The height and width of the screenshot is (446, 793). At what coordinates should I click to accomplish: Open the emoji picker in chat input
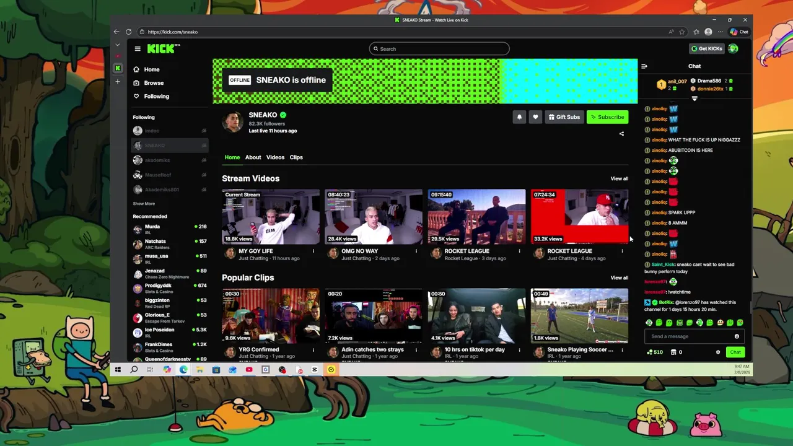pos(737,336)
